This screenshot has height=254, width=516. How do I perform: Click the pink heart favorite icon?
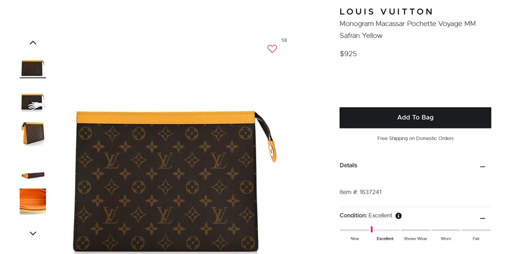[272, 49]
